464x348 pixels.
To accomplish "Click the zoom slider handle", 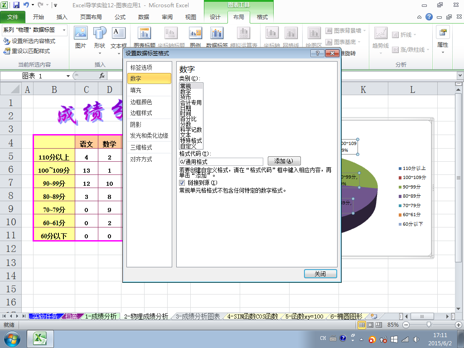I will (x=429, y=325).
